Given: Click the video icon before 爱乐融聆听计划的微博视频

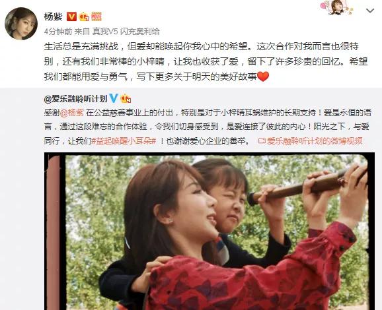Looking at the screenshot, I should tap(262, 141).
